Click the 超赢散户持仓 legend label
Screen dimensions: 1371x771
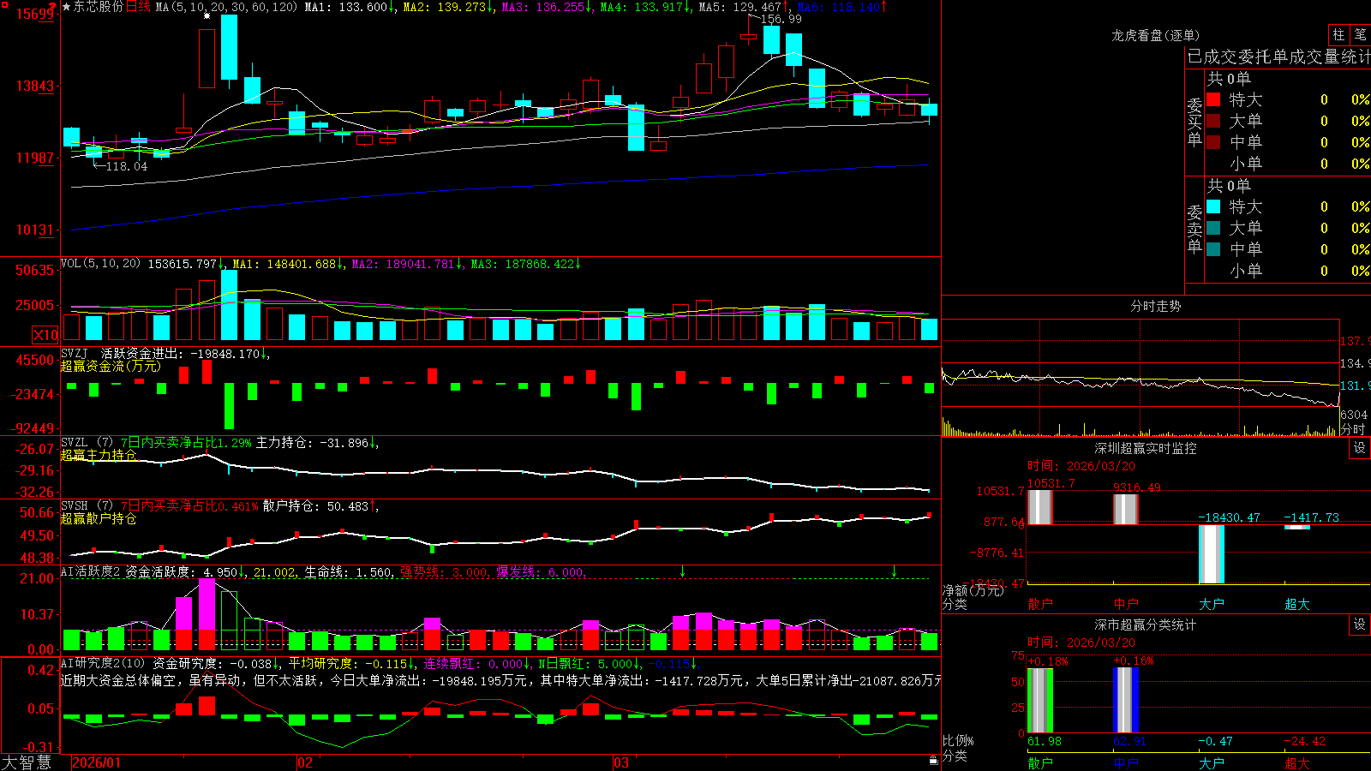click(99, 518)
